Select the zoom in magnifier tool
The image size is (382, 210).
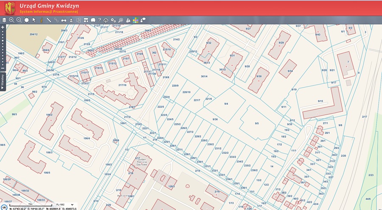coord(11,20)
